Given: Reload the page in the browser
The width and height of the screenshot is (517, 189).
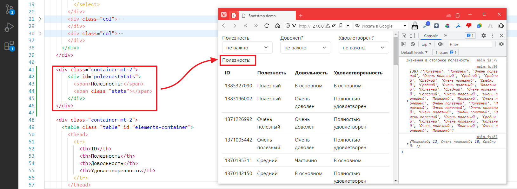Looking at the screenshot, I should [267, 26].
